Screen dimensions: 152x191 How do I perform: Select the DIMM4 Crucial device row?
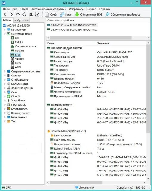click(72, 30)
